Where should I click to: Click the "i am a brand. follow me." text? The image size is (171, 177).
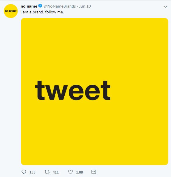coord(42,12)
